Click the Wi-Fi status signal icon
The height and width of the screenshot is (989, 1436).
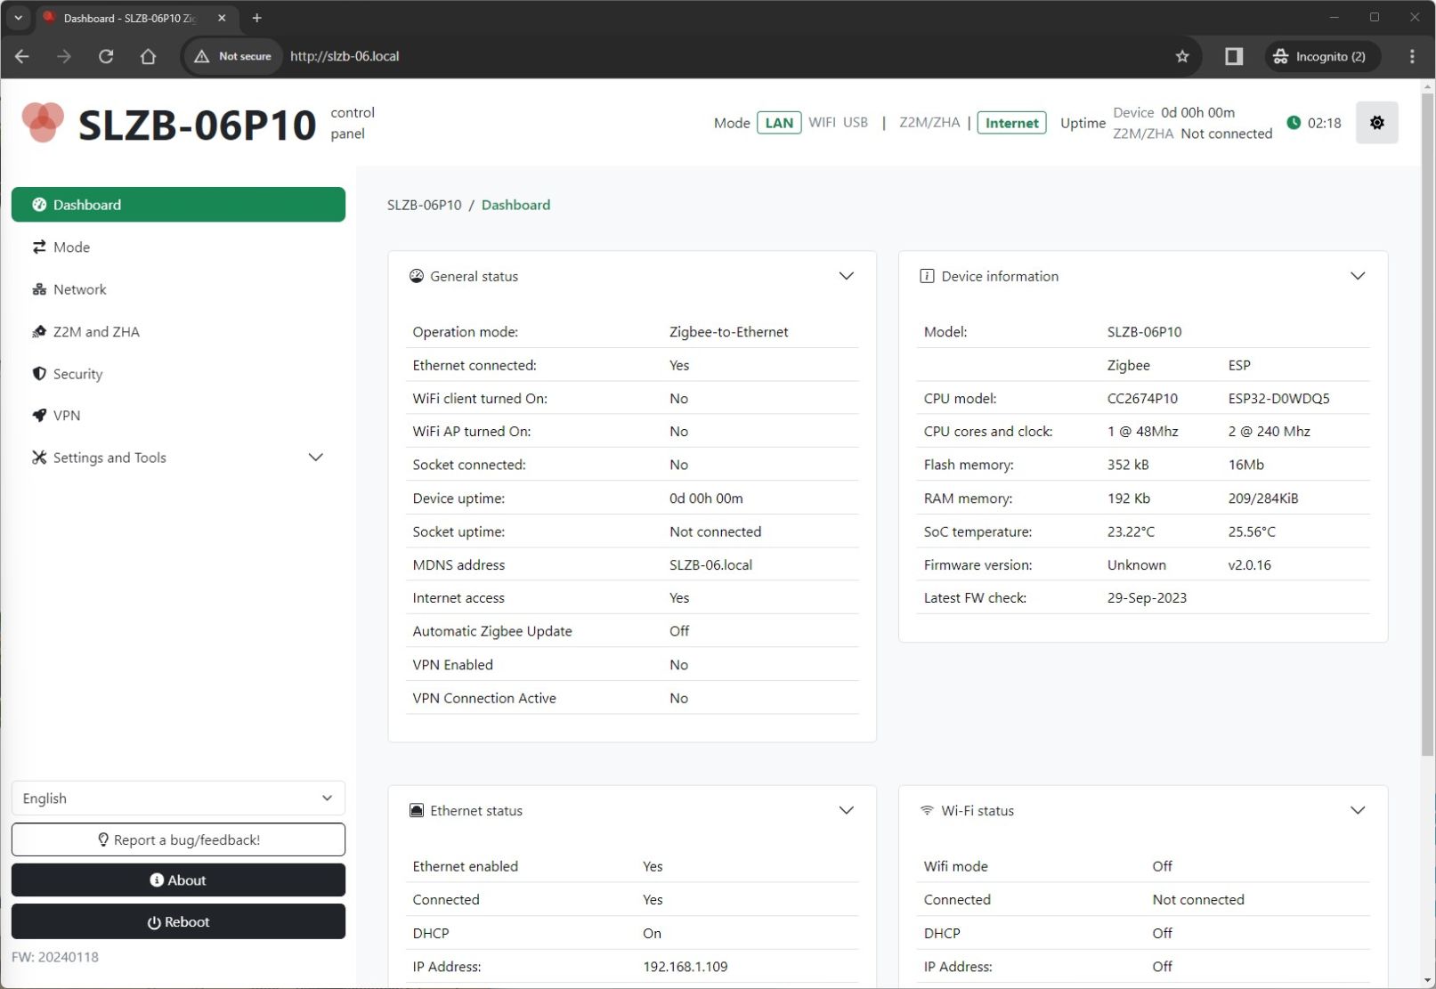click(x=927, y=810)
